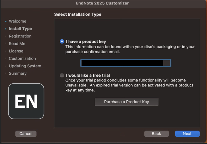The height and width of the screenshot is (144, 207).
Task: Select the Install Type step in sidebar
Action: [x=20, y=29]
